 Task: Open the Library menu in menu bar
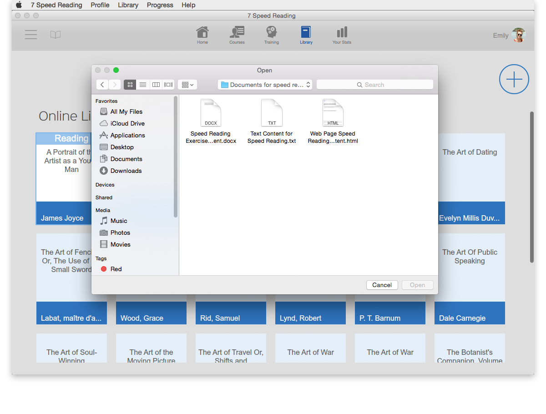click(128, 5)
